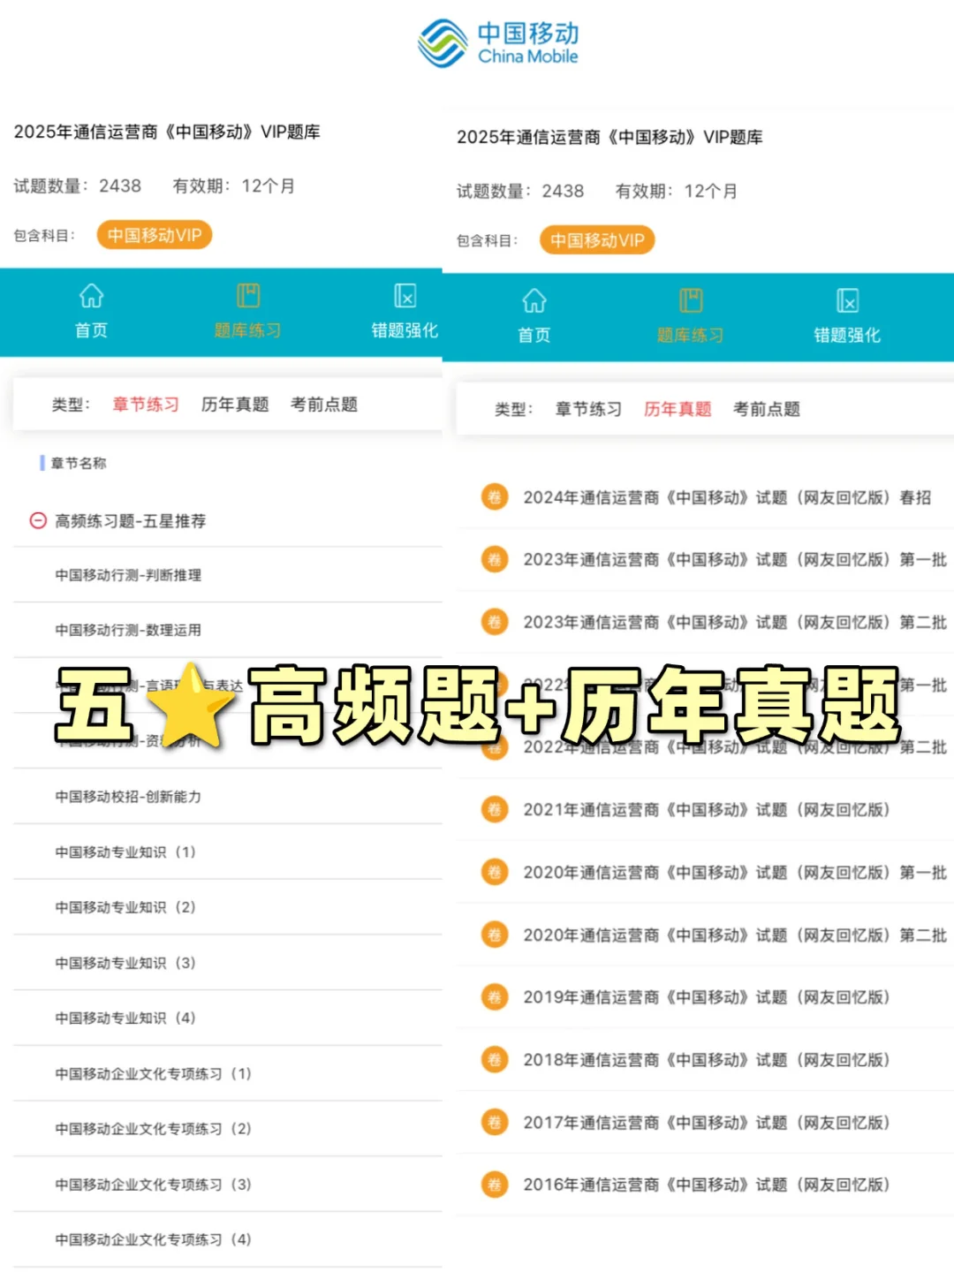Open 中国移动行测-判断推理 chapter
The image size is (954, 1272).
[x=128, y=575]
